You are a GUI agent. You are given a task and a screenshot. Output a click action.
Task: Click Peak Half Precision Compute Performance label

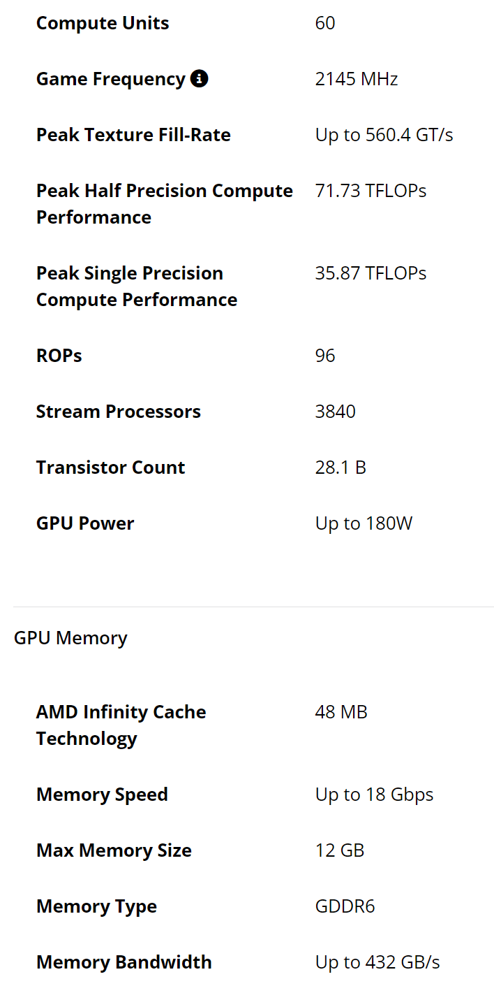[164, 204]
